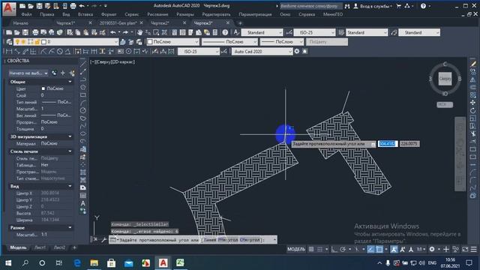
Task: Open File Explorer from taskbar
Action: click(94, 263)
